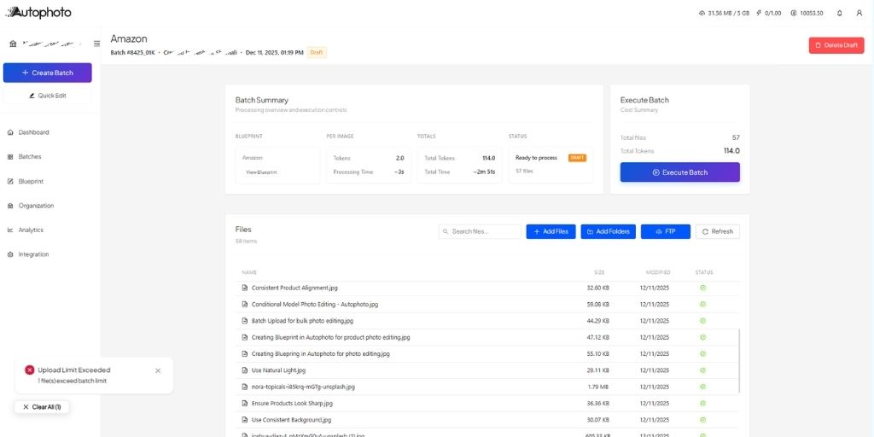The image size is (874, 437).
Task: Open Quick Edit
Action: pos(48,96)
